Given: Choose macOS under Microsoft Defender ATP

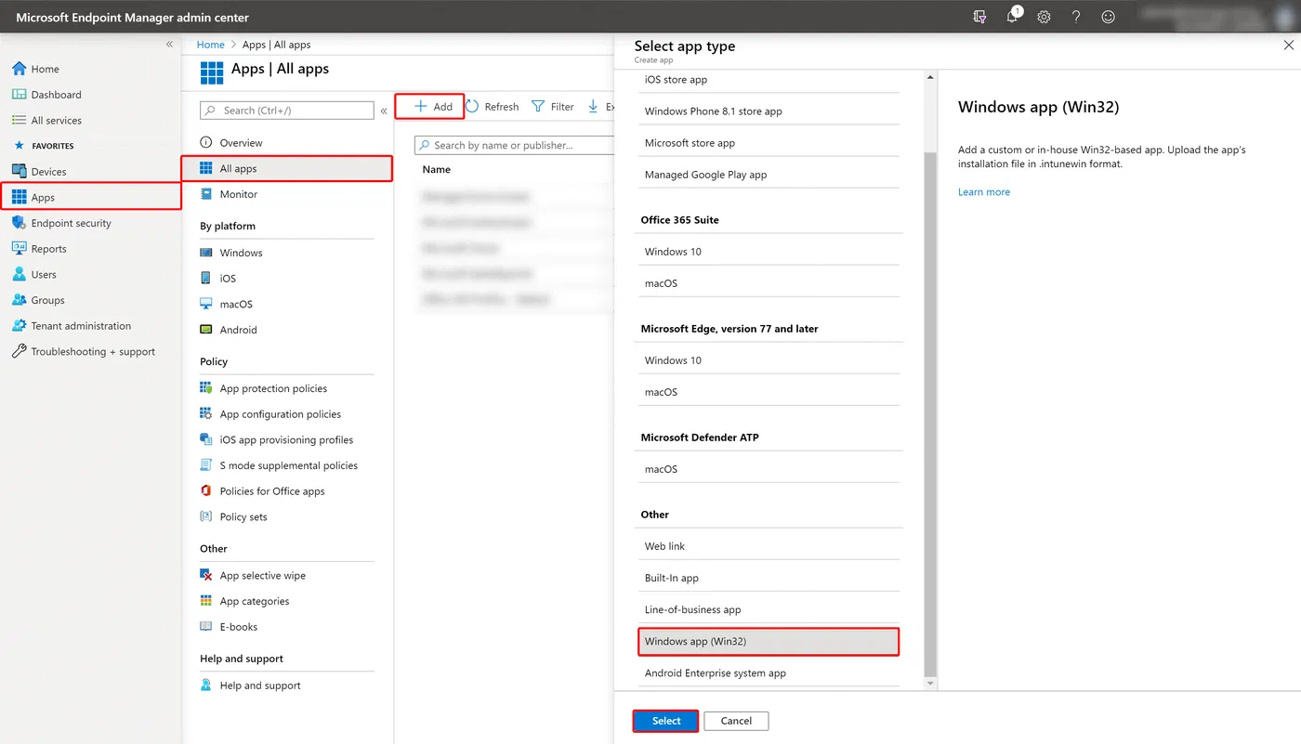Looking at the screenshot, I should (769, 469).
